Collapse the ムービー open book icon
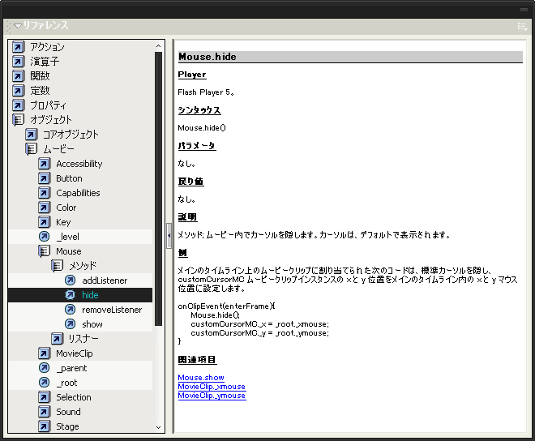 [31, 149]
